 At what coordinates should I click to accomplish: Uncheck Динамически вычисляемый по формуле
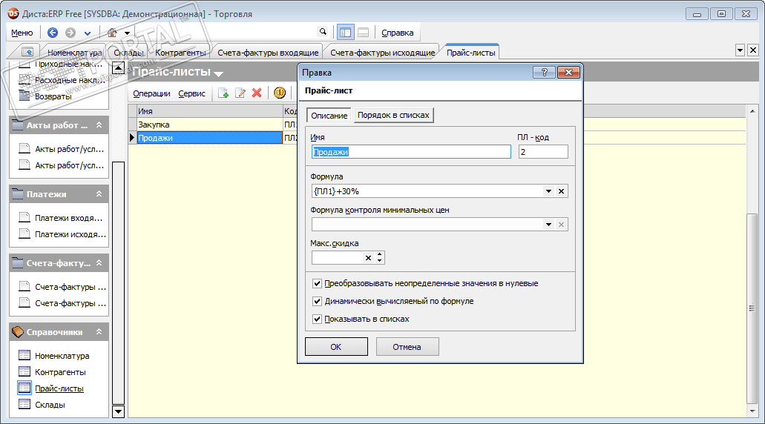coord(317,301)
